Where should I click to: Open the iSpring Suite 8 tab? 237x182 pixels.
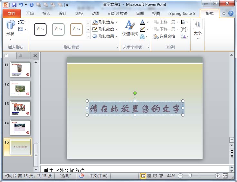[x=182, y=14]
